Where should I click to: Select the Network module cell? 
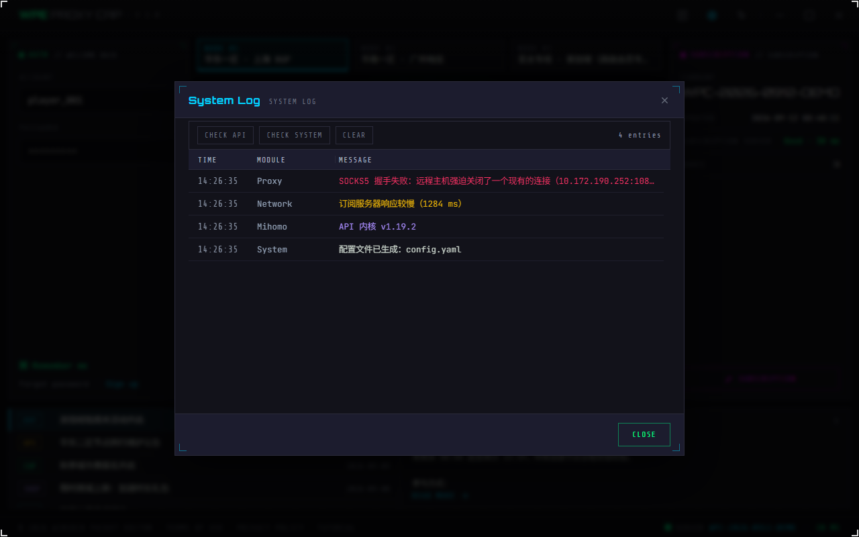point(274,204)
